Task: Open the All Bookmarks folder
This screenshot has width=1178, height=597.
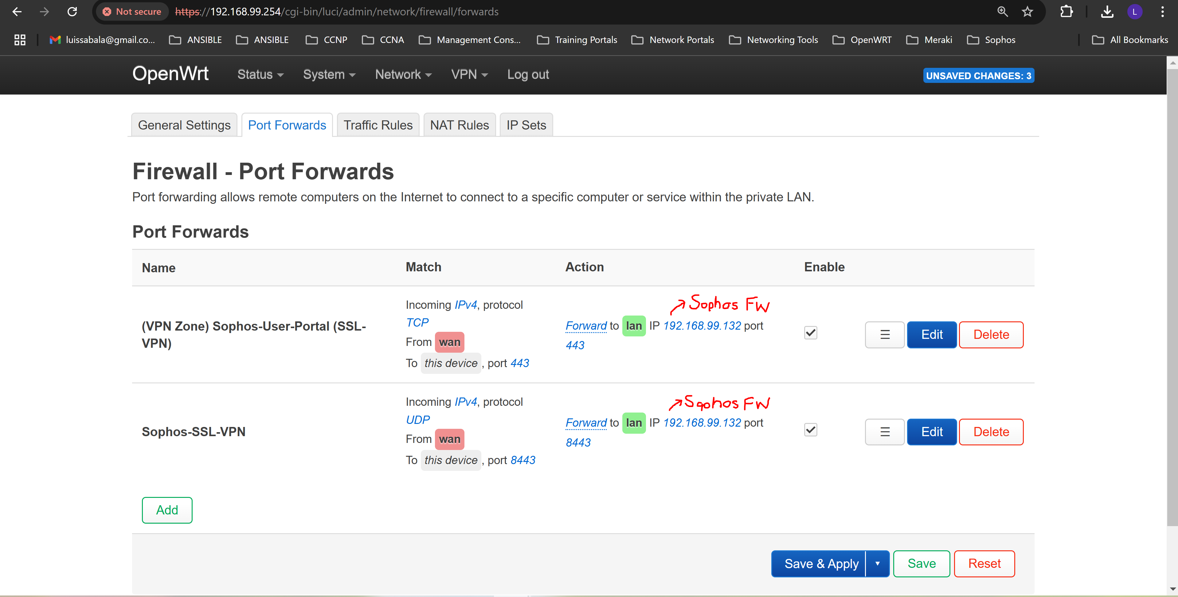Action: pos(1130,40)
